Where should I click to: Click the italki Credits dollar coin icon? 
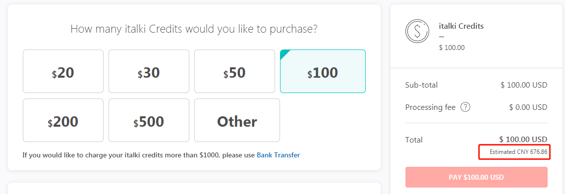click(x=417, y=31)
